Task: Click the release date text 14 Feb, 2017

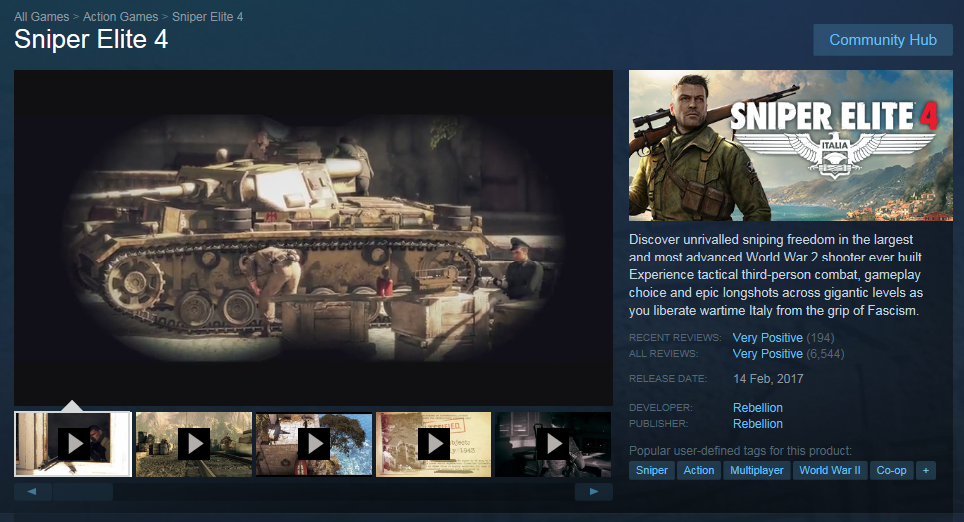Action: (768, 379)
